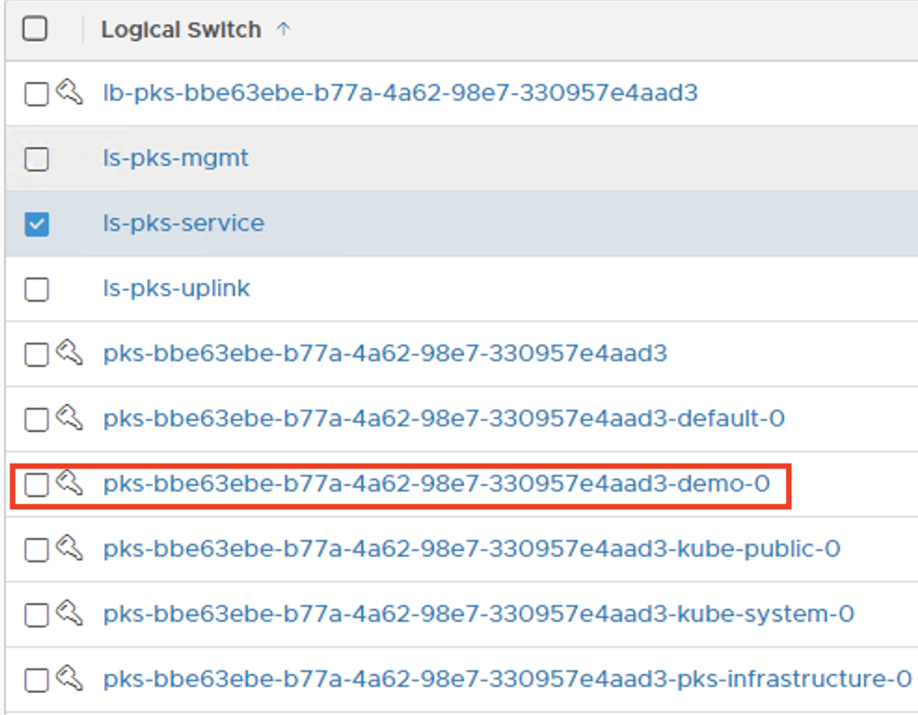Click key icon beside the kube-public-0 switch

click(x=69, y=548)
